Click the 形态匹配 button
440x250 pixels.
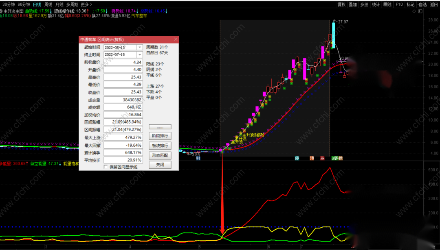click(x=160, y=155)
